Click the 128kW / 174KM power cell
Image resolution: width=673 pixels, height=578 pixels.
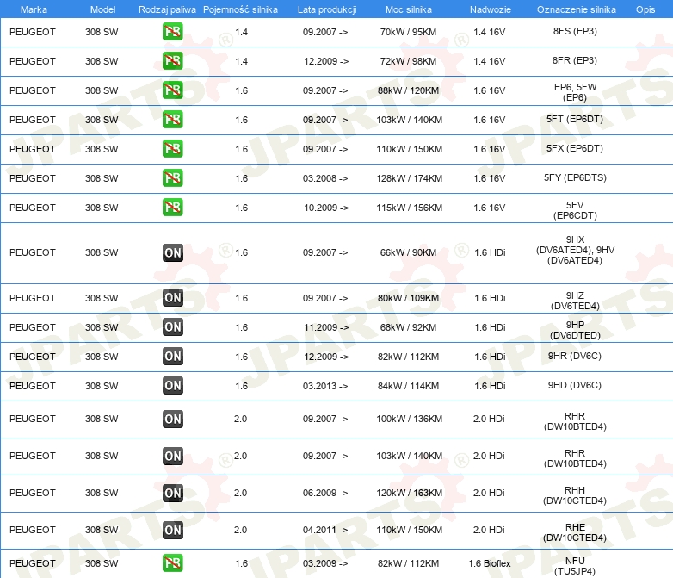click(x=409, y=178)
